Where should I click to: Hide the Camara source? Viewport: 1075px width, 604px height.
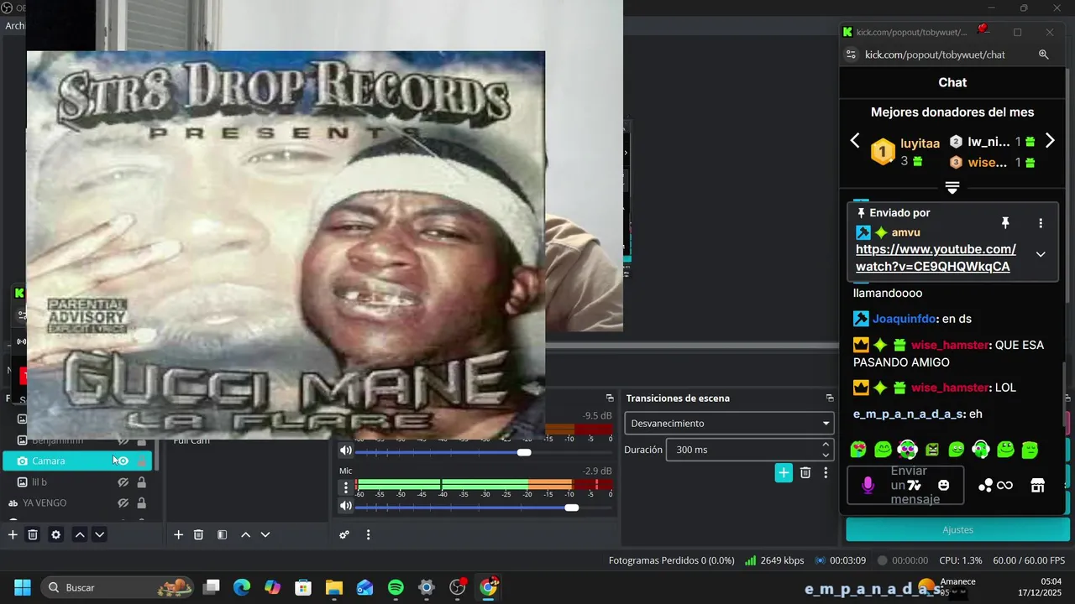(123, 461)
